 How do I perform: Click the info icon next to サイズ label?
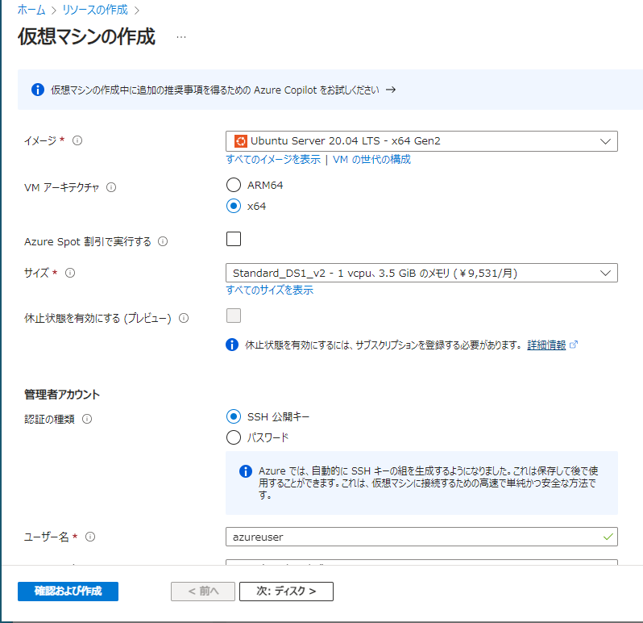70,273
